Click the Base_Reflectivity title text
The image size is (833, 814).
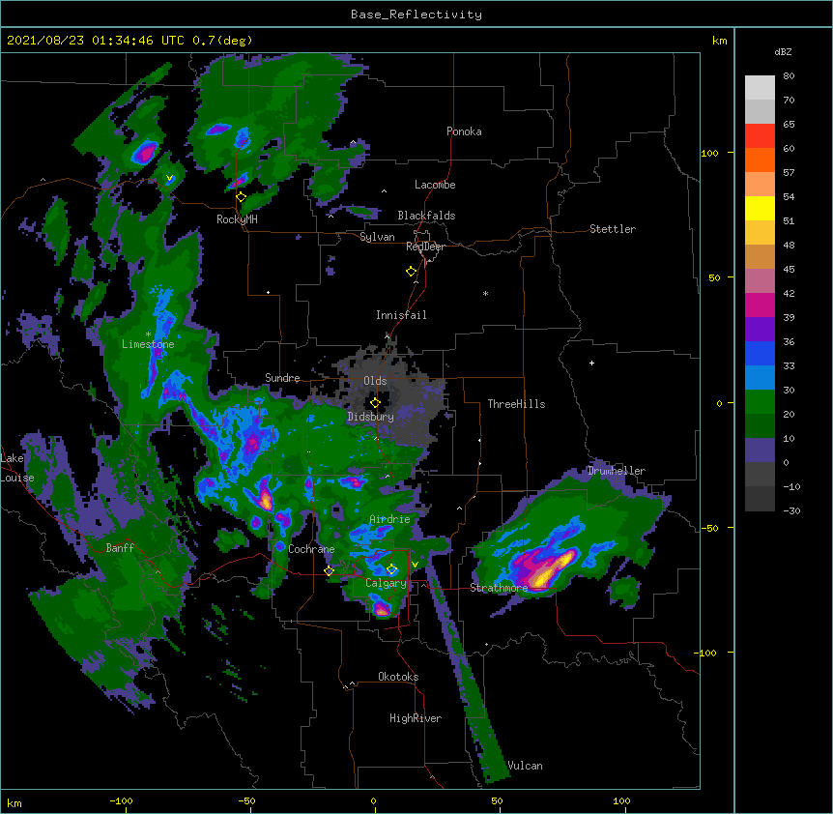[x=416, y=15]
